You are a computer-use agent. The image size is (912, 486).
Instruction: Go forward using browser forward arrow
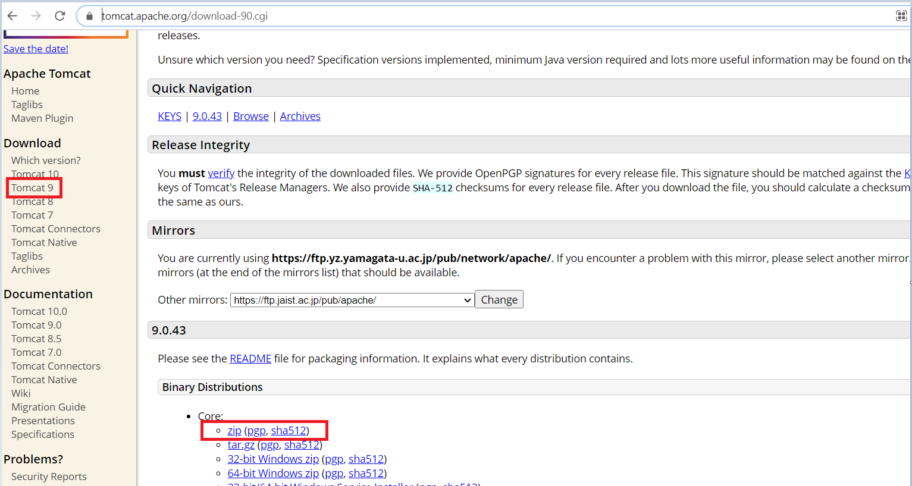(36, 16)
